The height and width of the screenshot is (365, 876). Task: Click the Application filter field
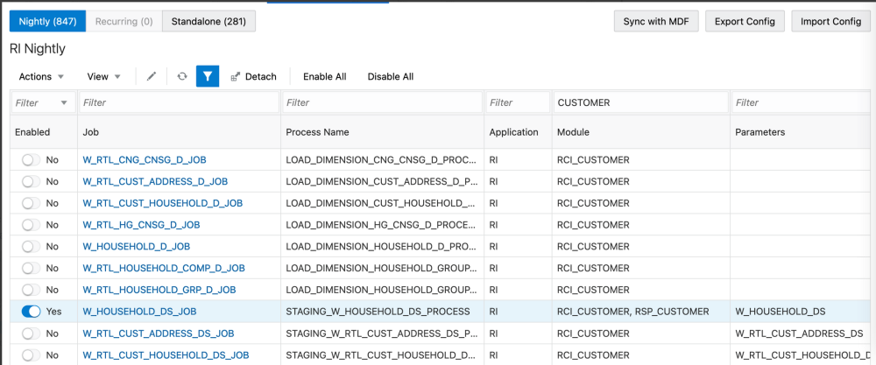click(x=519, y=102)
